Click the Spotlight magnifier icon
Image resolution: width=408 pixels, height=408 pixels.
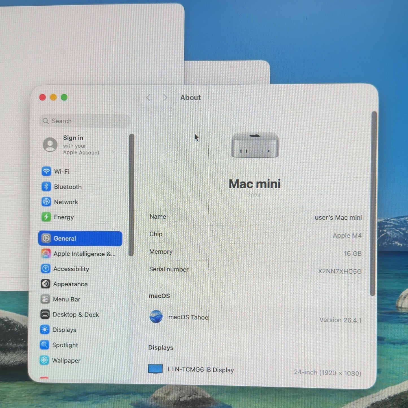click(45, 345)
